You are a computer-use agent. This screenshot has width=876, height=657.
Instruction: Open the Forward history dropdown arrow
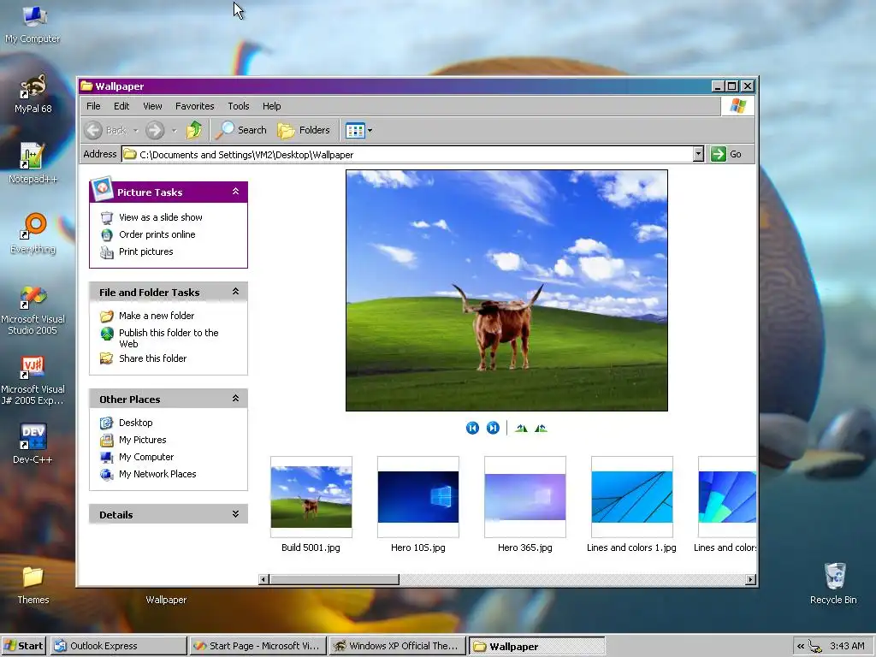[175, 131]
